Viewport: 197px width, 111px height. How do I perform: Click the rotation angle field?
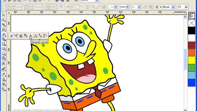(74, 7)
